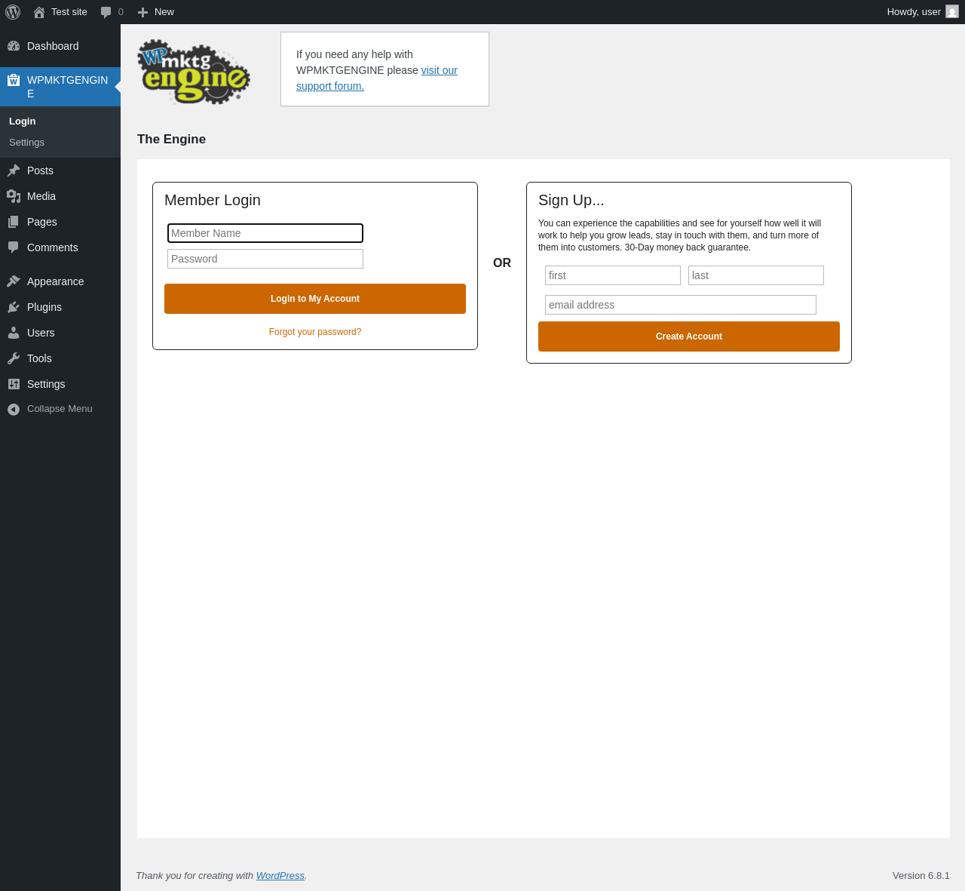Open the Appearance menu
The image size is (965, 891).
tap(60, 281)
